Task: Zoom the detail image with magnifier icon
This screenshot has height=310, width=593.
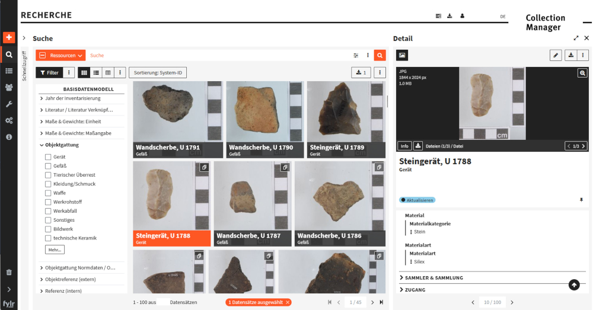Action: (582, 73)
